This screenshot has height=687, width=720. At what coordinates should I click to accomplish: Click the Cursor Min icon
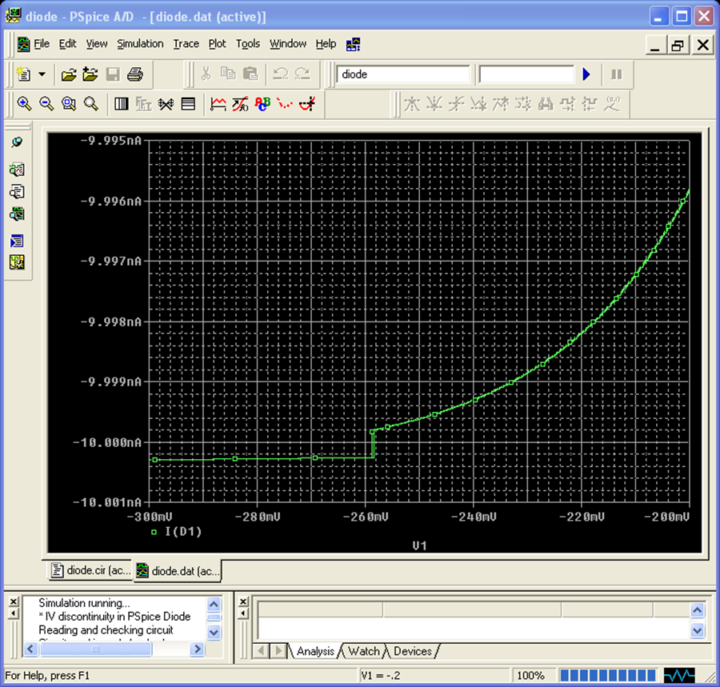tap(478, 104)
